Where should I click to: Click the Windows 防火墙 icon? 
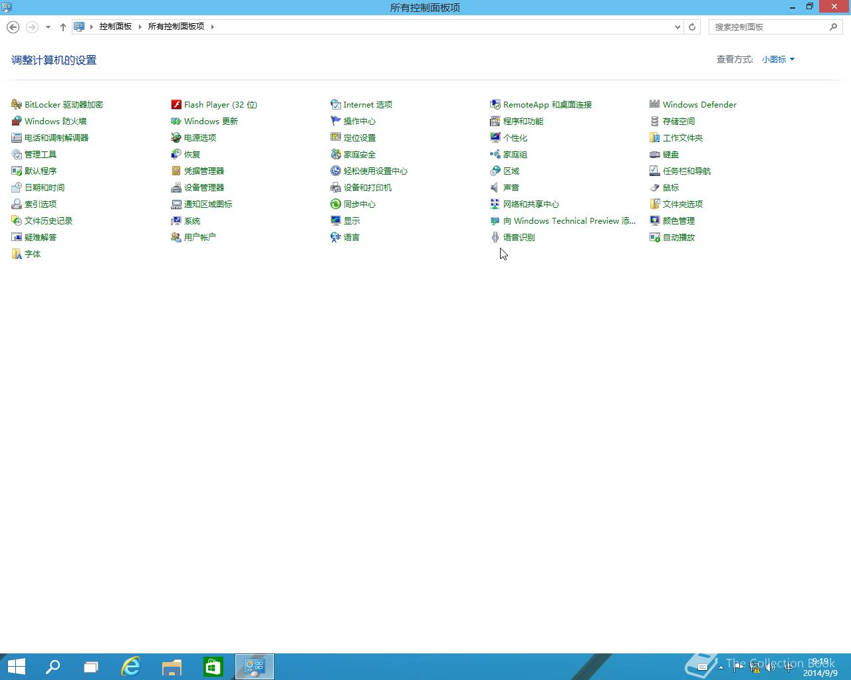(x=17, y=121)
